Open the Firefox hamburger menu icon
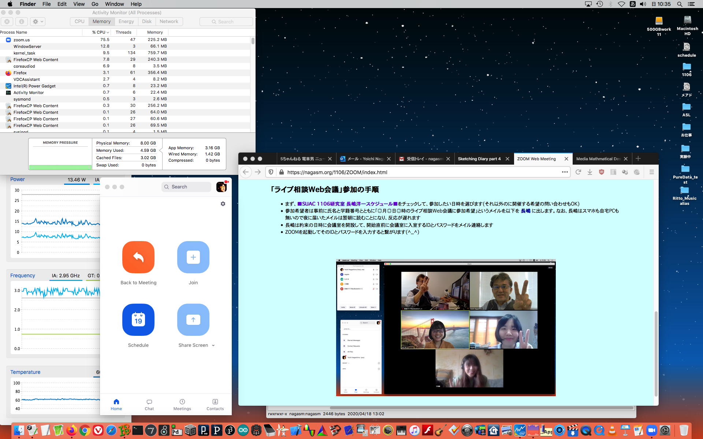Viewport: 703px width, 439px height. pyautogui.click(x=651, y=172)
